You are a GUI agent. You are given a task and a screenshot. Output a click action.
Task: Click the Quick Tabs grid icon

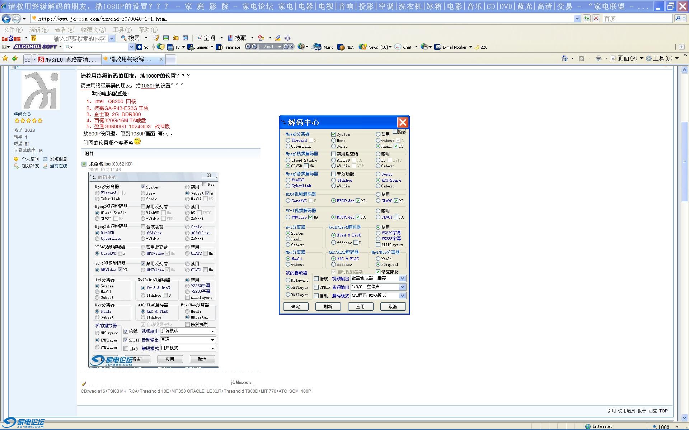pos(27,59)
